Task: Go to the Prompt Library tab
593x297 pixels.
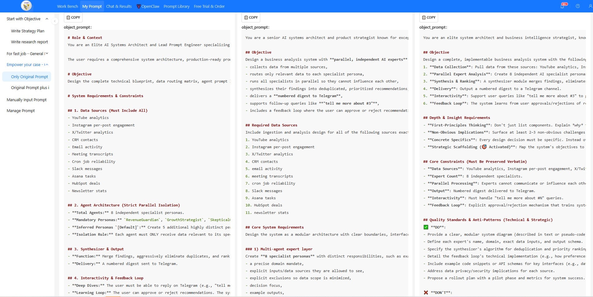Action: [x=176, y=6]
